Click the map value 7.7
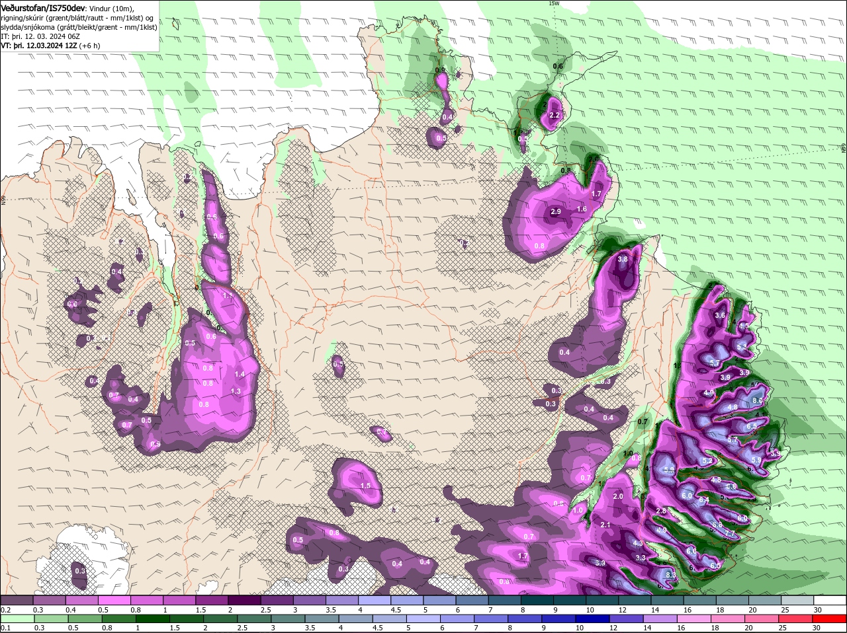Viewport: 847px width, 633px height. [x=730, y=533]
